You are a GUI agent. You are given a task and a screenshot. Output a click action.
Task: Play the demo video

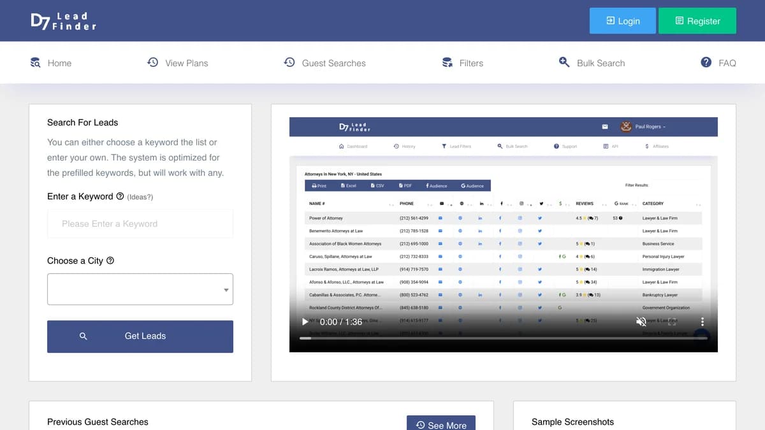pos(305,322)
